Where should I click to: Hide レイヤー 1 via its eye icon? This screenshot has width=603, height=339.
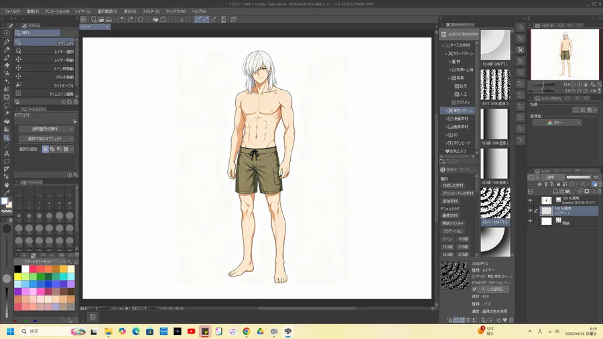(x=531, y=210)
